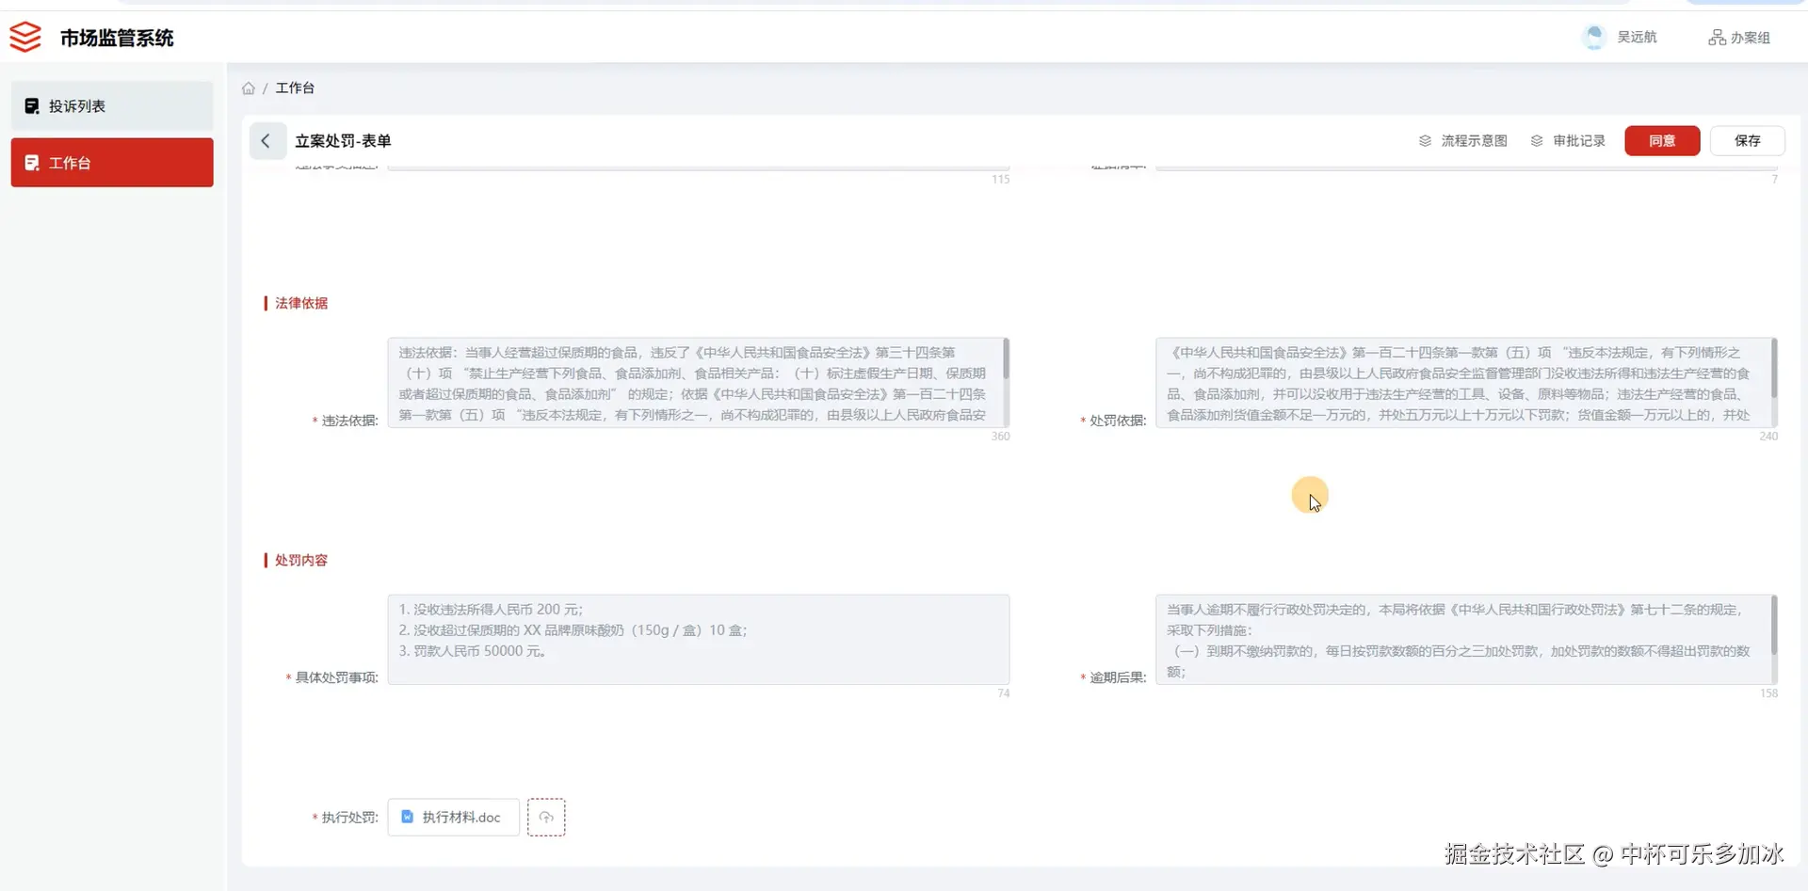Click the user avatar icon for 吴远航
Image resolution: width=1808 pixels, height=891 pixels.
click(x=1594, y=37)
